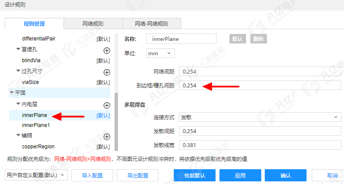The height and width of the screenshot is (184, 344).
Task: Click the 到边框/槽孔间距 input field
Action: [260, 85]
